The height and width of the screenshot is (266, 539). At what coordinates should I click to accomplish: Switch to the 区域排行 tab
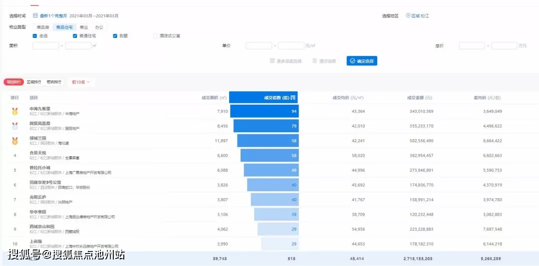[34, 82]
